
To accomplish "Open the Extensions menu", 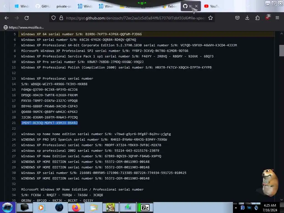I will pos(257,18).
